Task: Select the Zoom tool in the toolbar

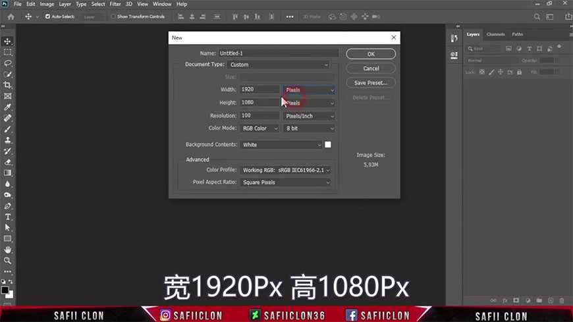Action: (8, 261)
